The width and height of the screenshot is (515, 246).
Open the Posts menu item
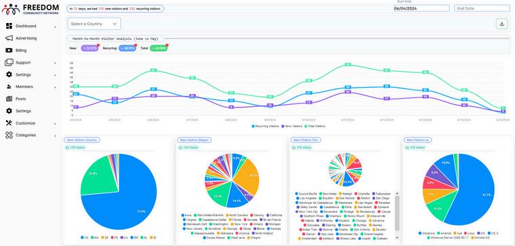[21, 99]
